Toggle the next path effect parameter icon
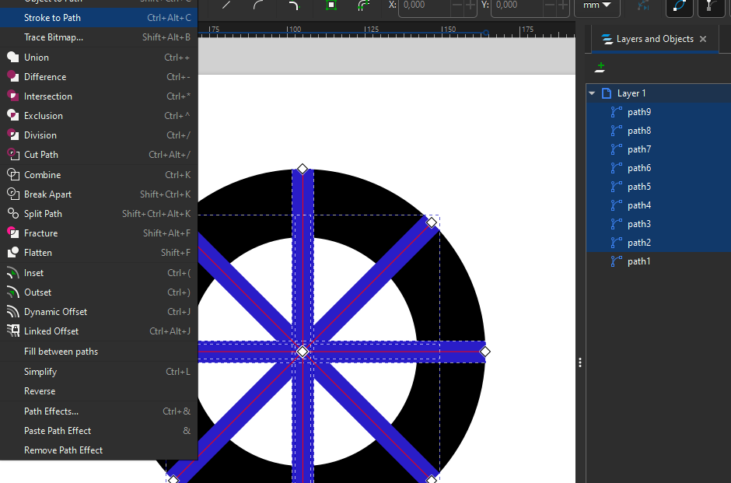The image size is (731, 483). point(643,5)
